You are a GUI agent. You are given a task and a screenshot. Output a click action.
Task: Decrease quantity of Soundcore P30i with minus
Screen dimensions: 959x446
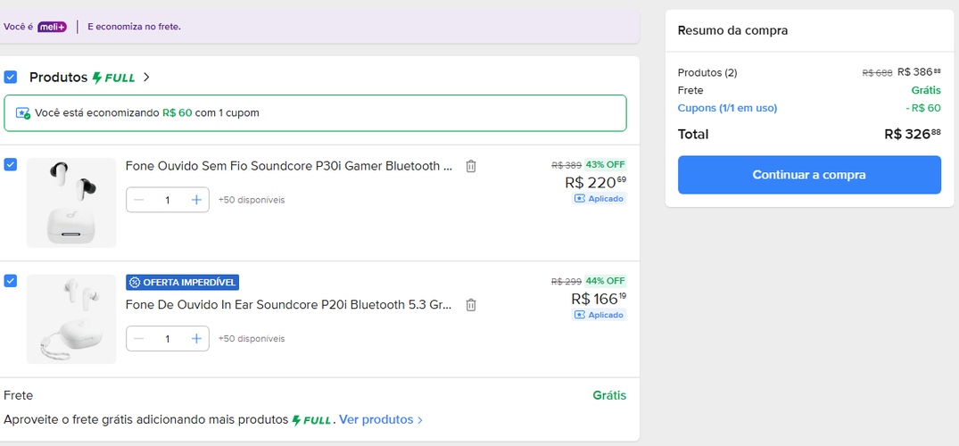pyautogui.click(x=139, y=200)
